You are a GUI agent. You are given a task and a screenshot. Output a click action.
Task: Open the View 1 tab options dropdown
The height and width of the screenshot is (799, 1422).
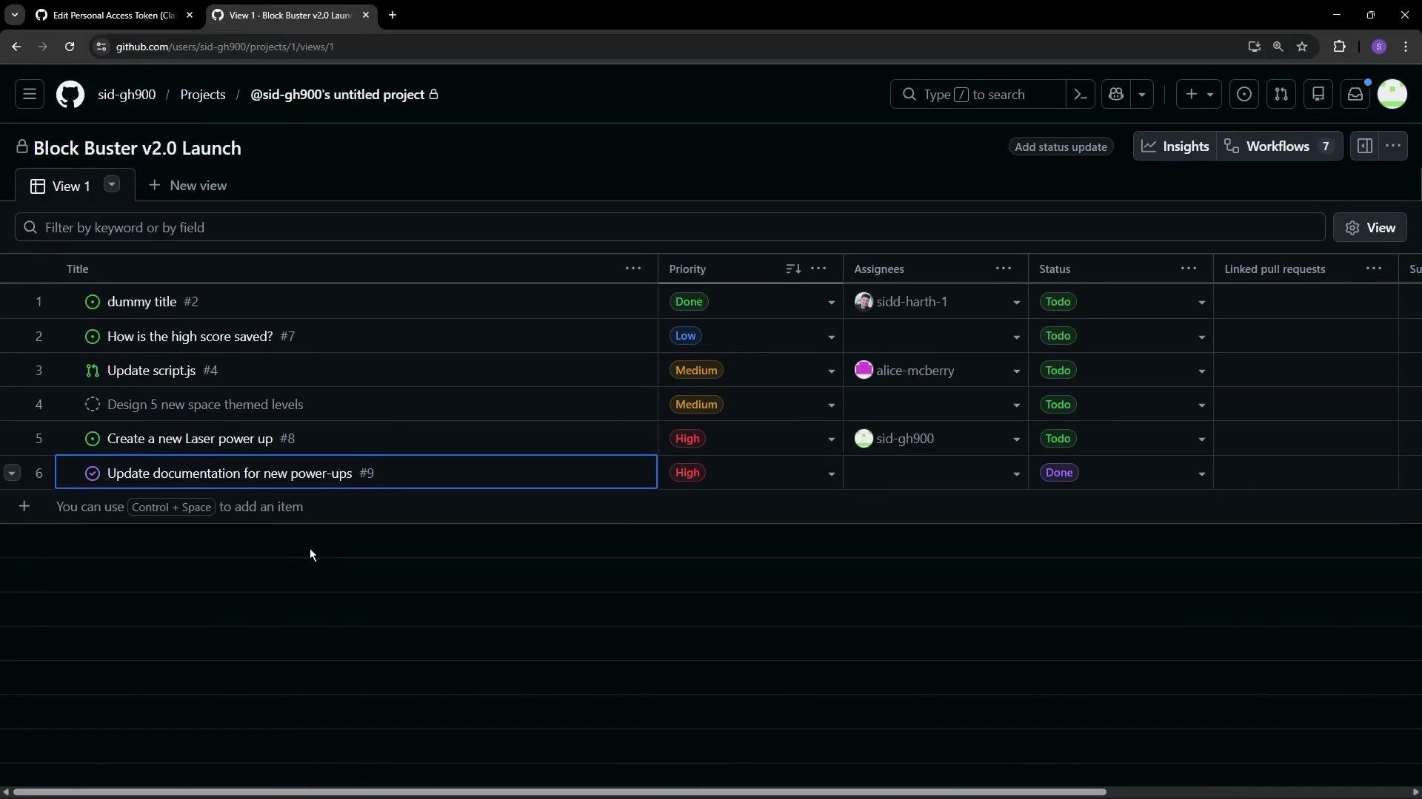112,184
